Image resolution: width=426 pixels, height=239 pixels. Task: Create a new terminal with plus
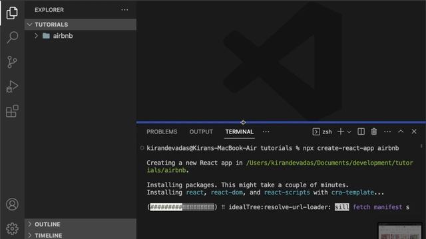point(340,131)
